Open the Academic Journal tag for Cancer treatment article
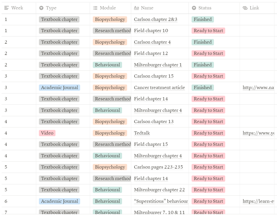The height and width of the screenshot is (217, 277). point(60,87)
